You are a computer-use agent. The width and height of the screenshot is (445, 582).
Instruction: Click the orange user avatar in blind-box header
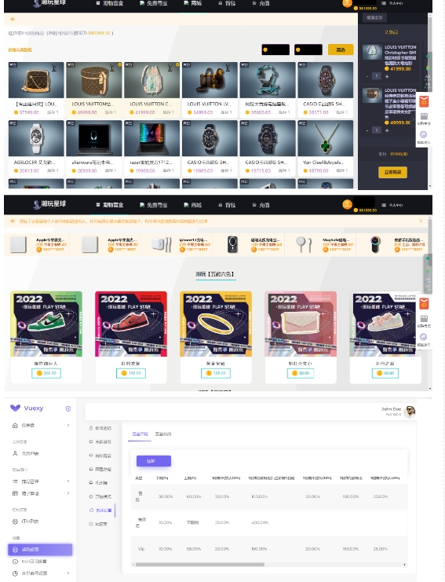[347, 204]
